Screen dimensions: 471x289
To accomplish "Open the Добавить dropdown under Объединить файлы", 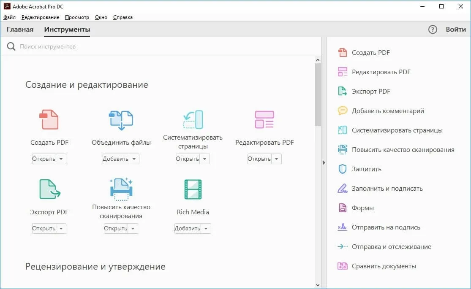I will 133,159.
